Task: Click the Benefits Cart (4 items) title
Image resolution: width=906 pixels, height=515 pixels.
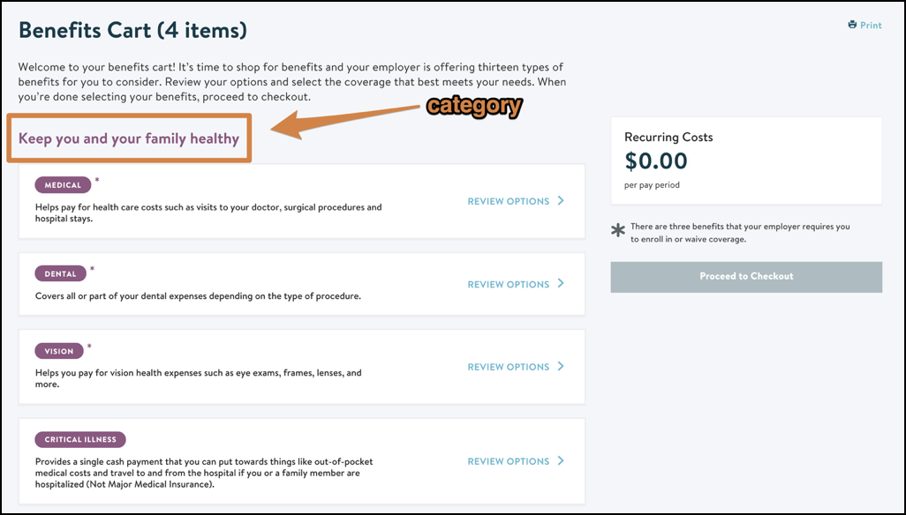Action: coord(132,30)
